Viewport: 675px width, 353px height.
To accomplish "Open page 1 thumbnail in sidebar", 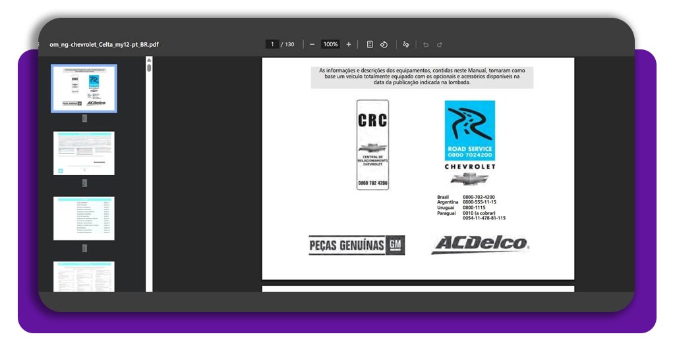I will coord(84,88).
